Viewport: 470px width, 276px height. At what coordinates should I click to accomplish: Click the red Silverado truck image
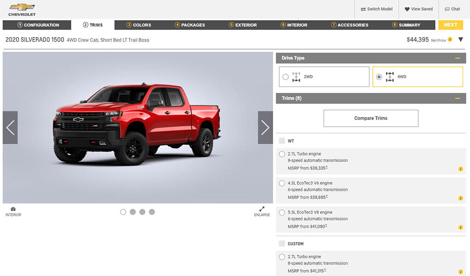[137, 124]
